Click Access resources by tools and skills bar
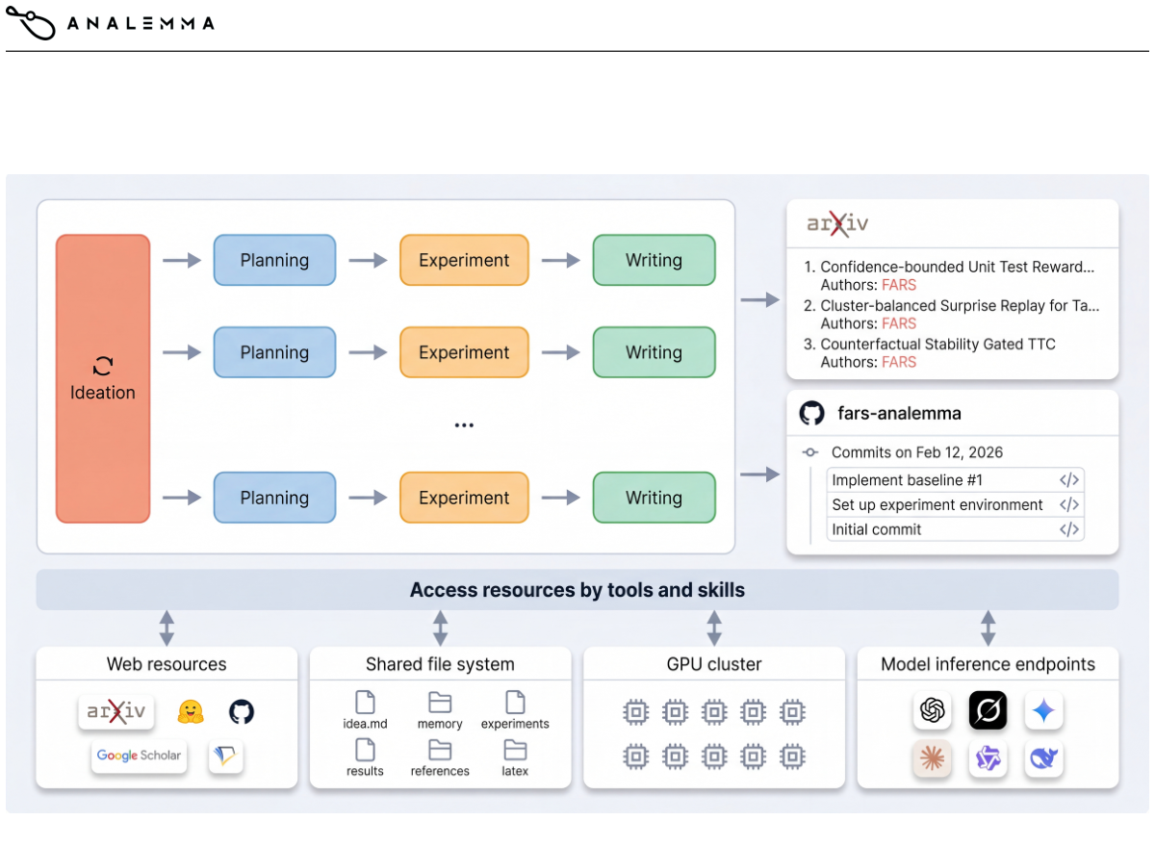The width and height of the screenshot is (1155, 846). pos(577,590)
